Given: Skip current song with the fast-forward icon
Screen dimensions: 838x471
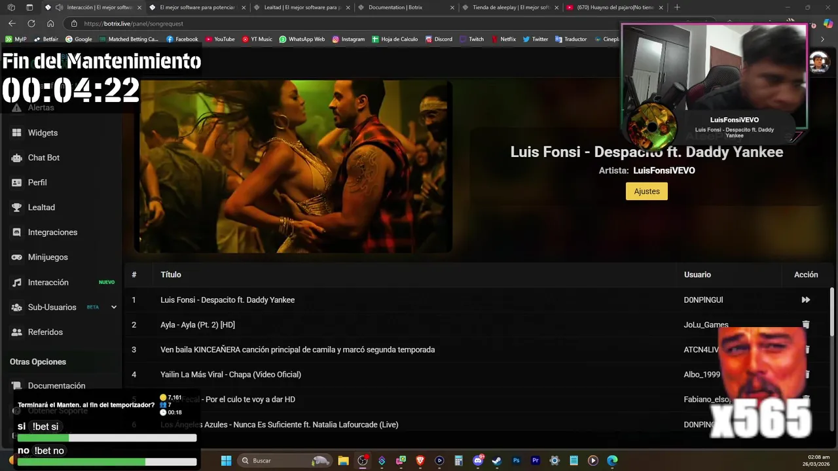Looking at the screenshot, I should (x=806, y=300).
